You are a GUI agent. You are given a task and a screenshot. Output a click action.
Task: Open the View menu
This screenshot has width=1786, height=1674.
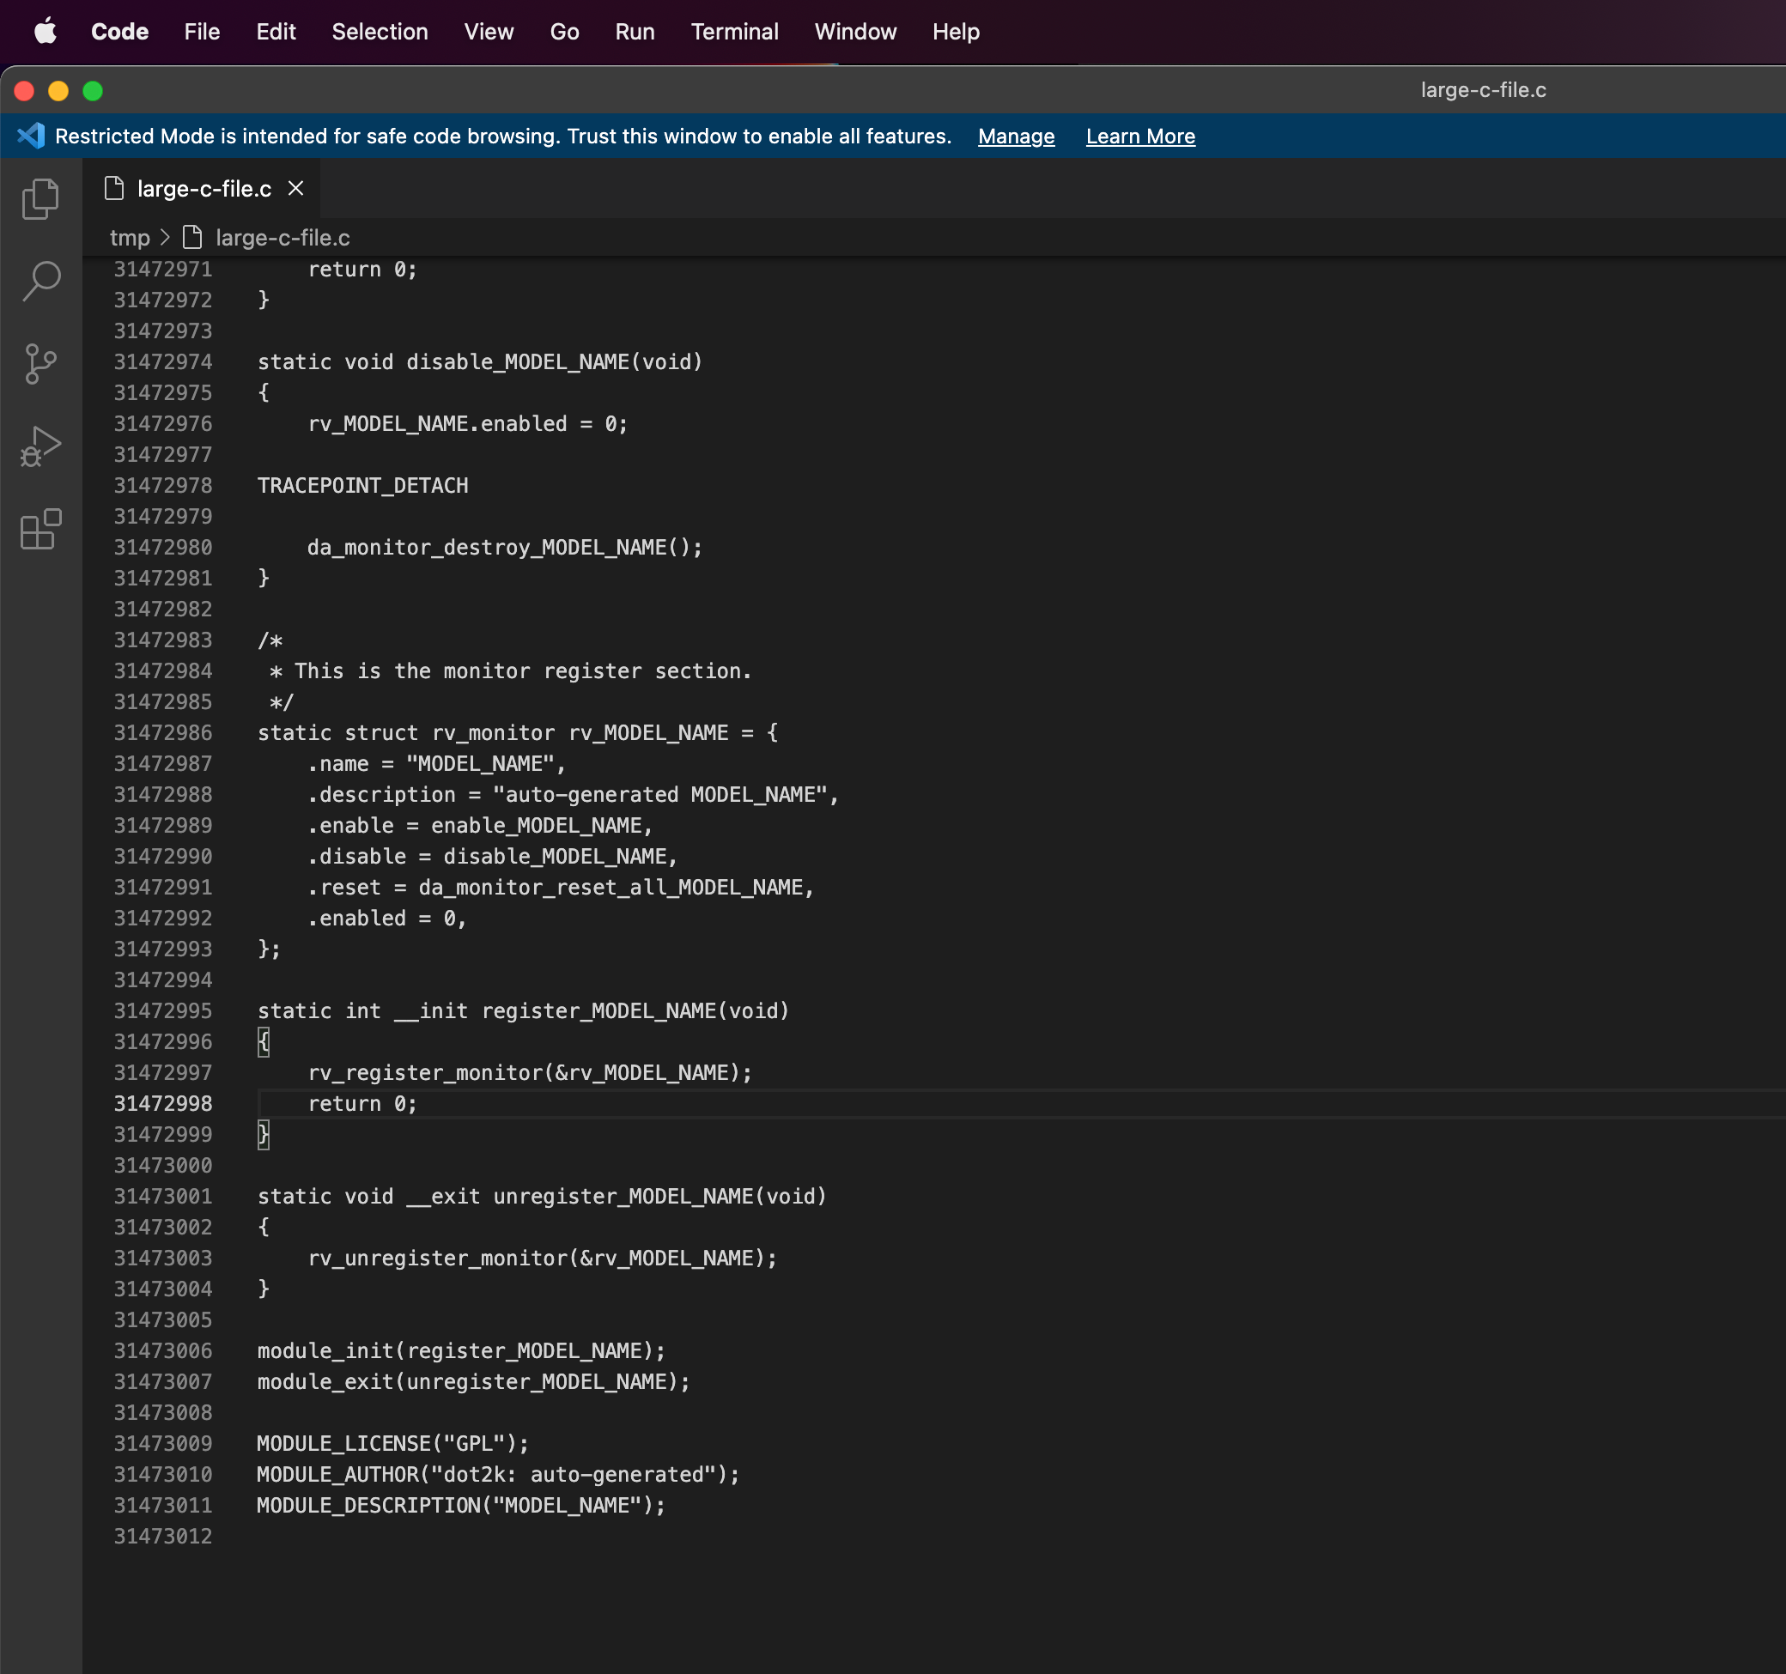pos(489,32)
